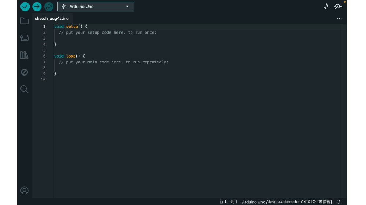The width and height of the screenshot is (366, 205).
Task: Click the Arduino Uno port status text
Action: pyautogui.click(x=287, y=202)
